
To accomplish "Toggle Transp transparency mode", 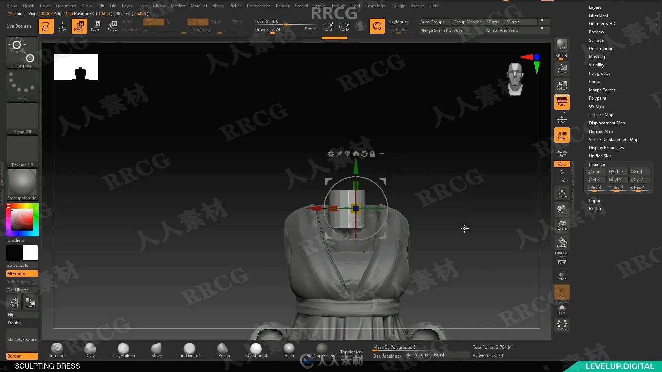I will [x=562, y=276].
